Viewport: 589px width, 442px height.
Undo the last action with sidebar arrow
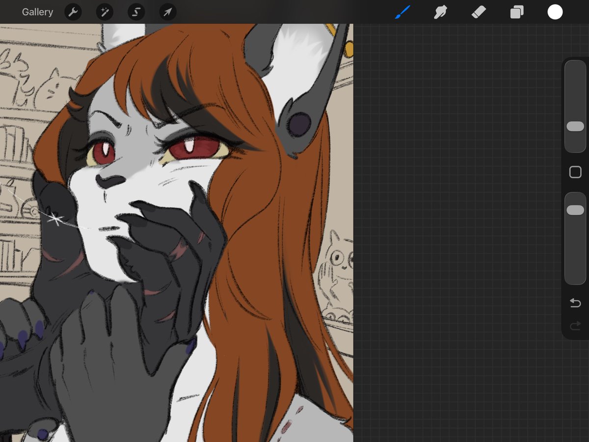point(575,303)
